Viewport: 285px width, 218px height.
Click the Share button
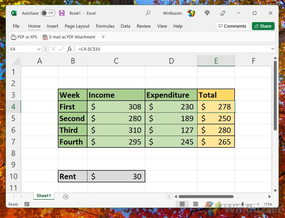pyautogui.click(x=263, y=26)
